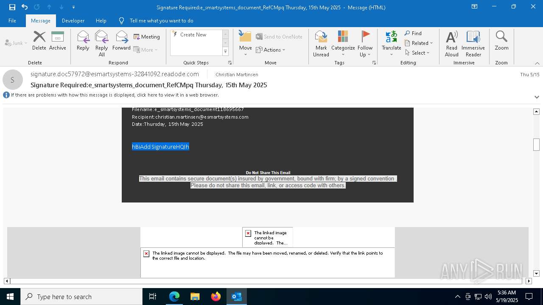Image resolution: width=543 pixels, height=305 pixels.
Task: Expand the message header chevron
Action: point(537,97)
